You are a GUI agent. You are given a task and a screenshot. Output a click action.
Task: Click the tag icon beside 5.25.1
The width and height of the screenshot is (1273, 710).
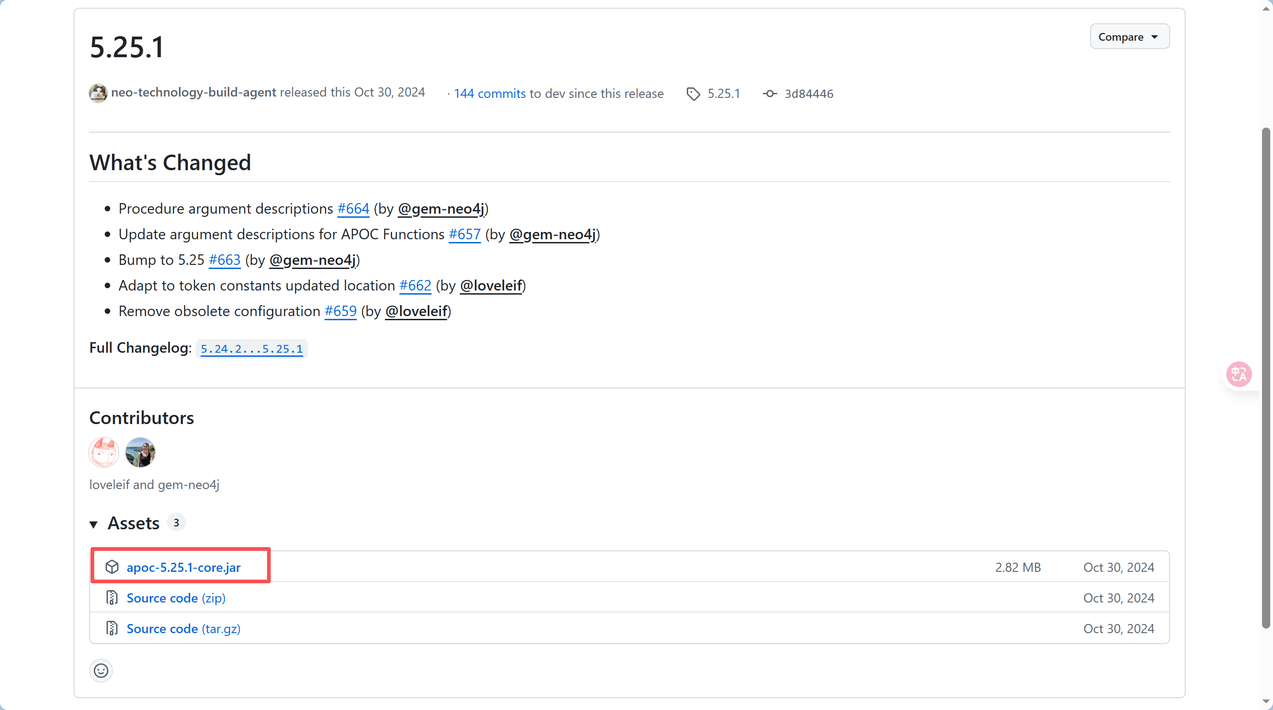click(693, 93)
